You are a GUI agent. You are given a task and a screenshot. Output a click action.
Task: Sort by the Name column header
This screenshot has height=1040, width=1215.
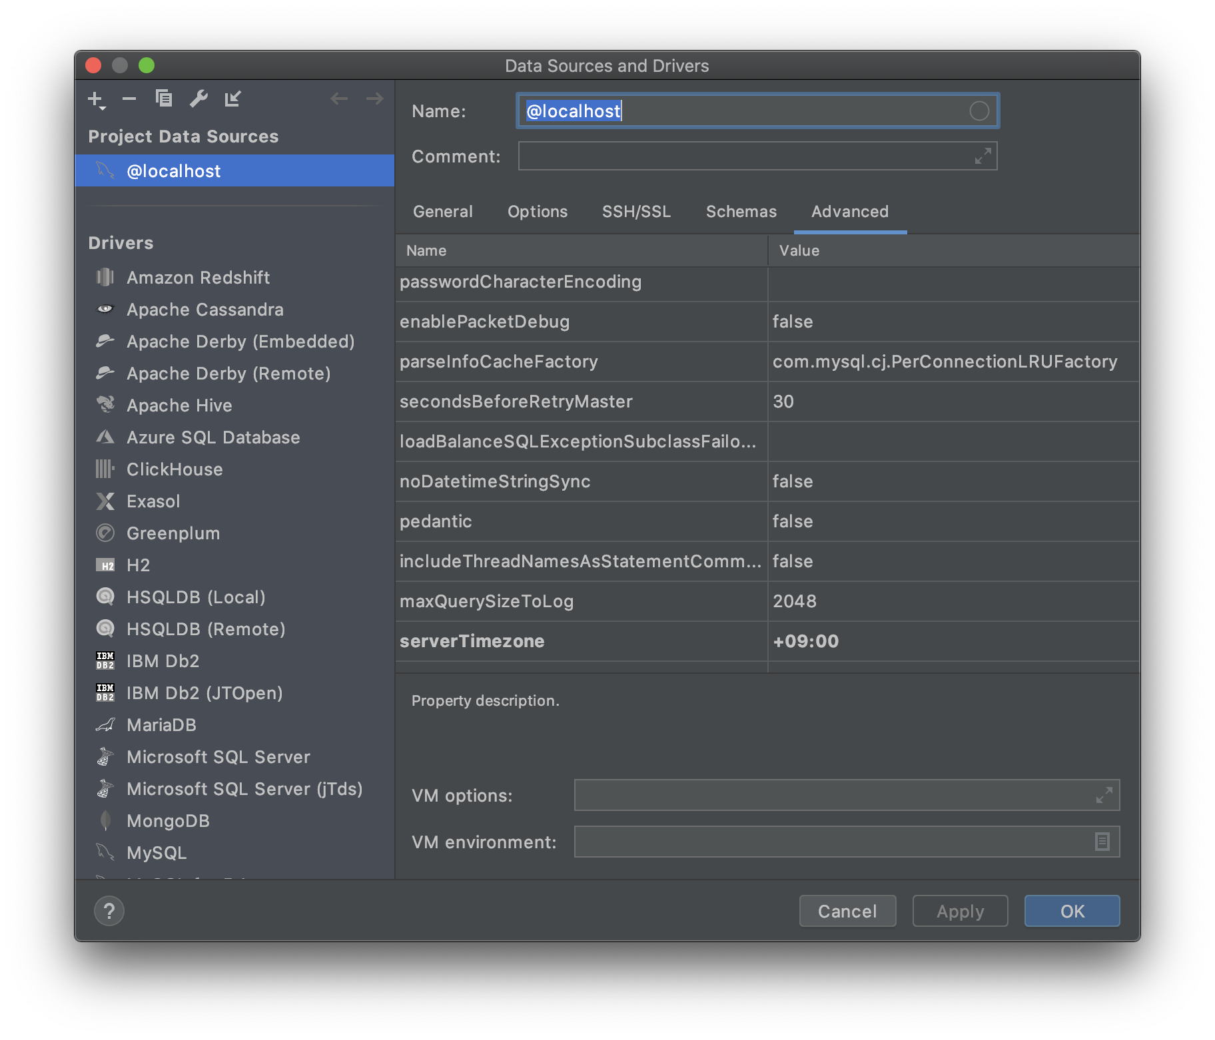[x=581, y=250]
